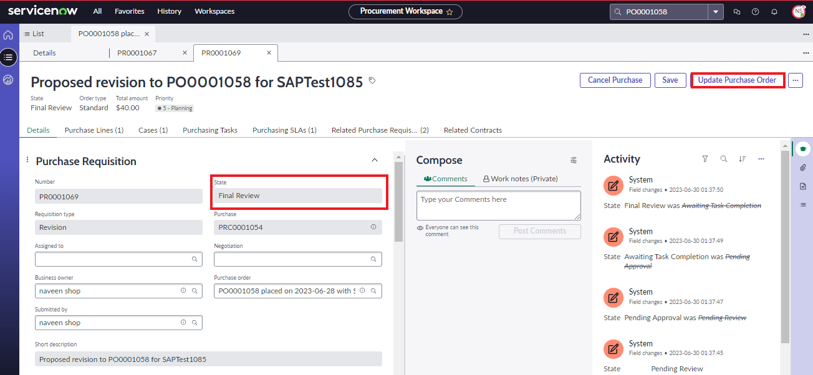View info for Purchase order PO0001058
This screenshot has width=813, height=375.
pos(363,291)
